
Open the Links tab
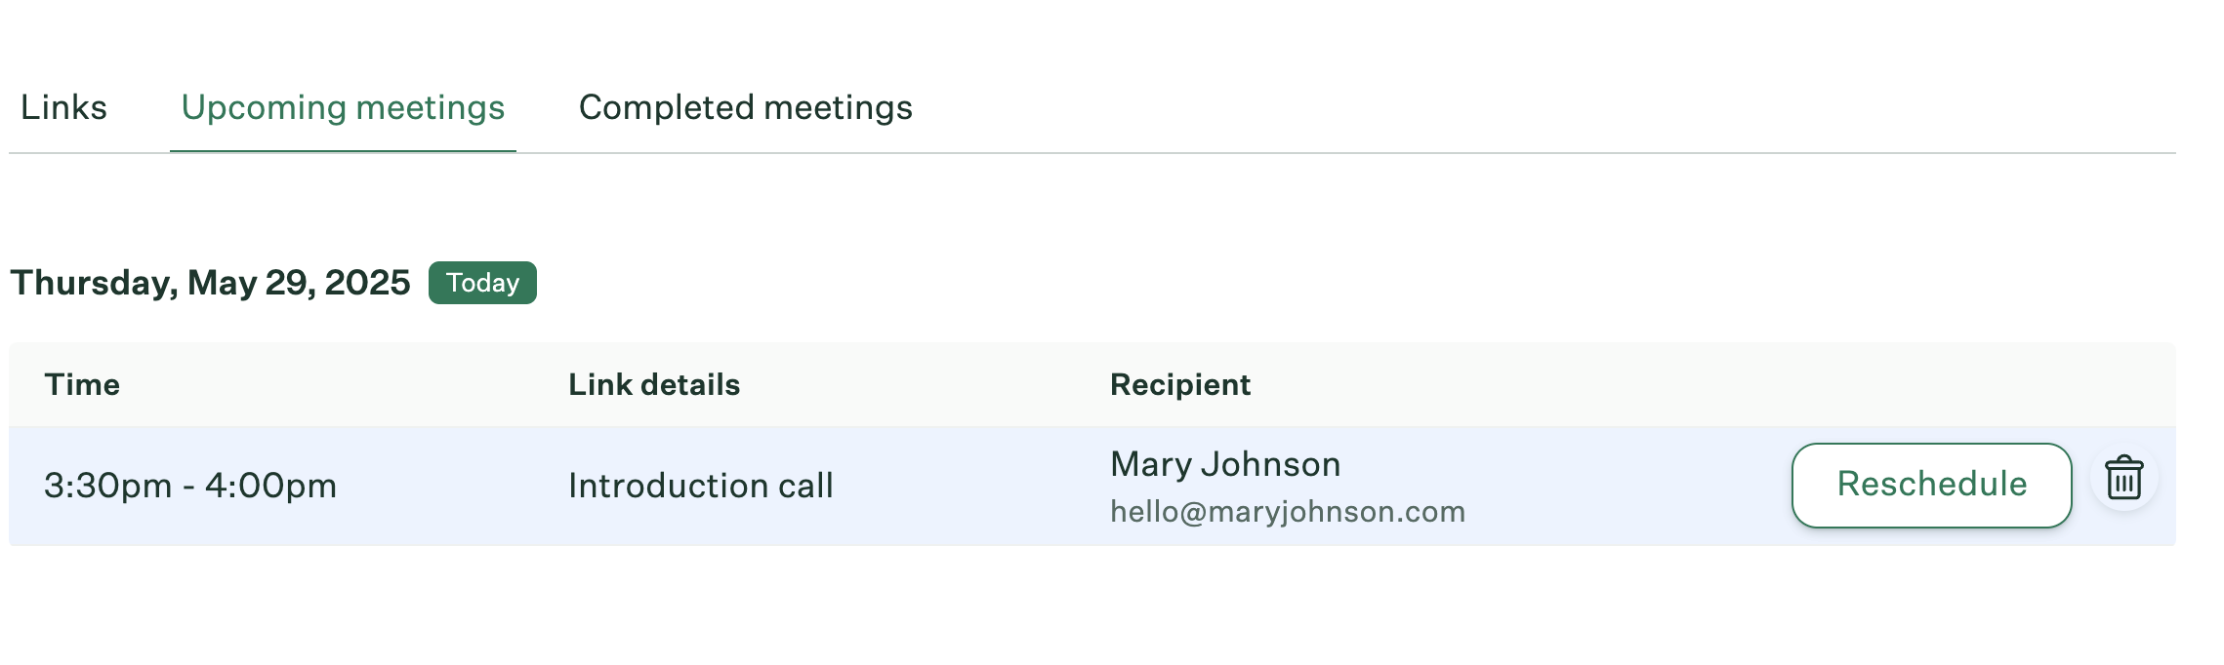click(64, 107)
